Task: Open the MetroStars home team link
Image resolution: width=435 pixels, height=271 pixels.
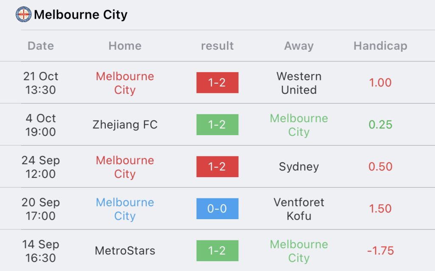Action: [125, 251]
